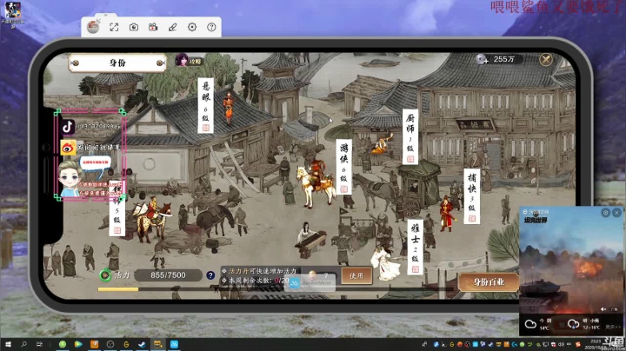Click the green 活力 icon
This screenshot has width=626, height=351.
point(105,275)
